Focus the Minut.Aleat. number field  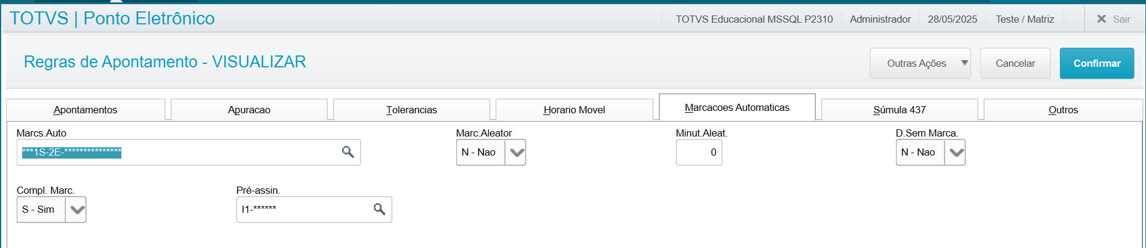pyautogui.click(x=699, y=153)
